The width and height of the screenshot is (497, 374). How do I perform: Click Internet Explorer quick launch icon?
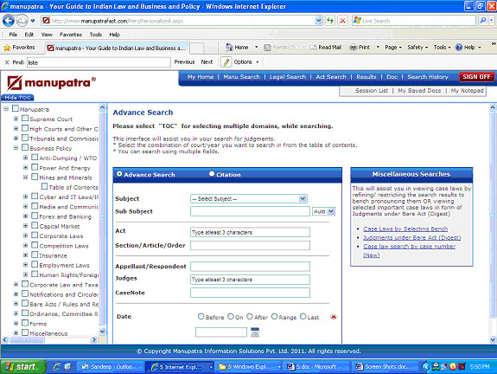[x=57, y=367]
